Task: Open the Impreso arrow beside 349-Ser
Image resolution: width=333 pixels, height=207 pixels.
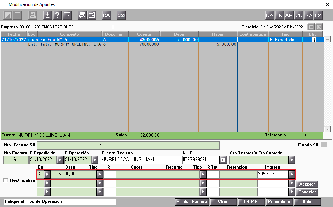Action: (292, 174)
